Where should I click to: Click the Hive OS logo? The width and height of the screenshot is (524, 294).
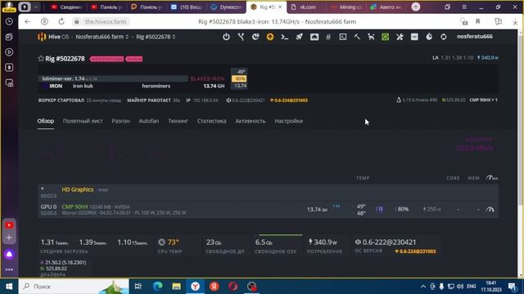click(53, 37)
